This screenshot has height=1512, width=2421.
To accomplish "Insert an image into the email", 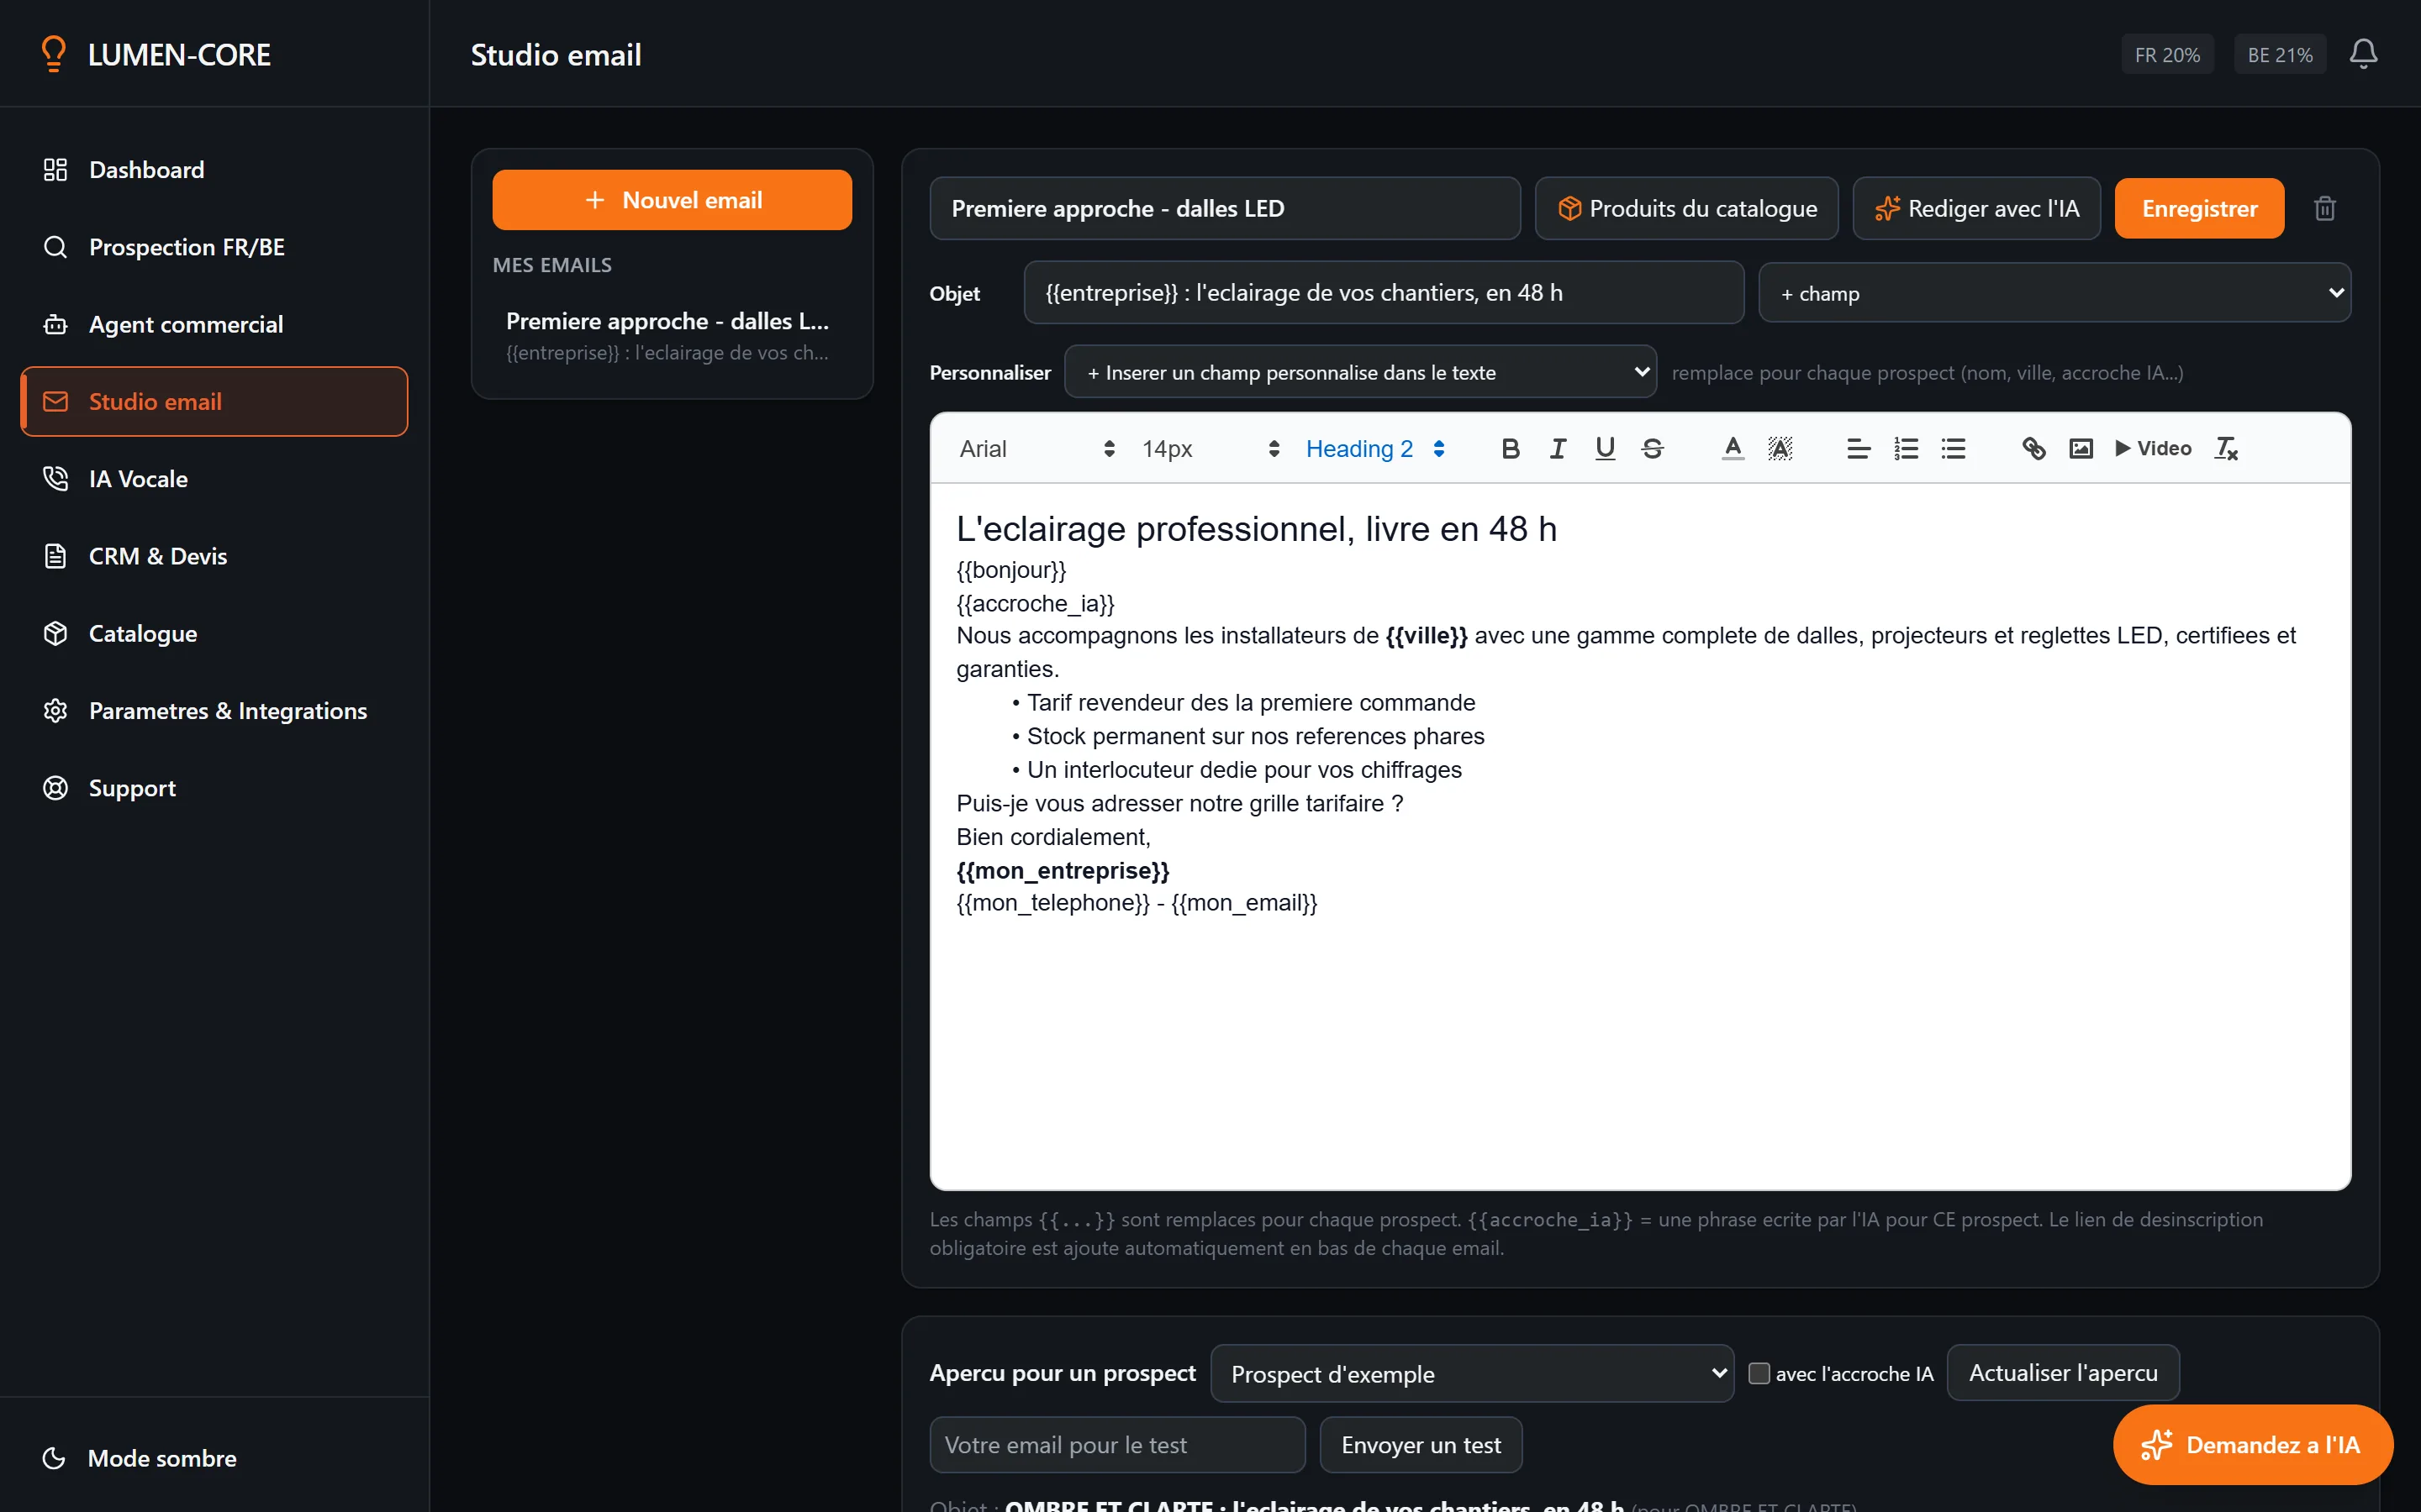I will (x=2081, y=449).
